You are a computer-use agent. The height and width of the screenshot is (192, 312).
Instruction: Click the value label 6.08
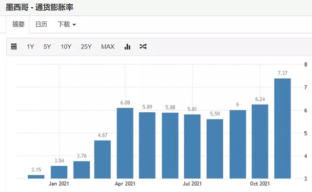(125, 103)
